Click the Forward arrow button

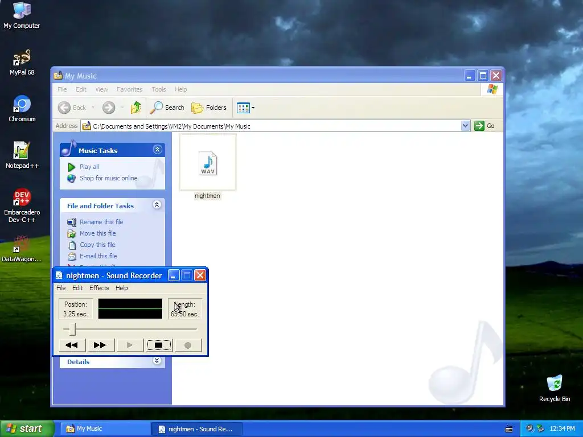click(x=109, y=108)
